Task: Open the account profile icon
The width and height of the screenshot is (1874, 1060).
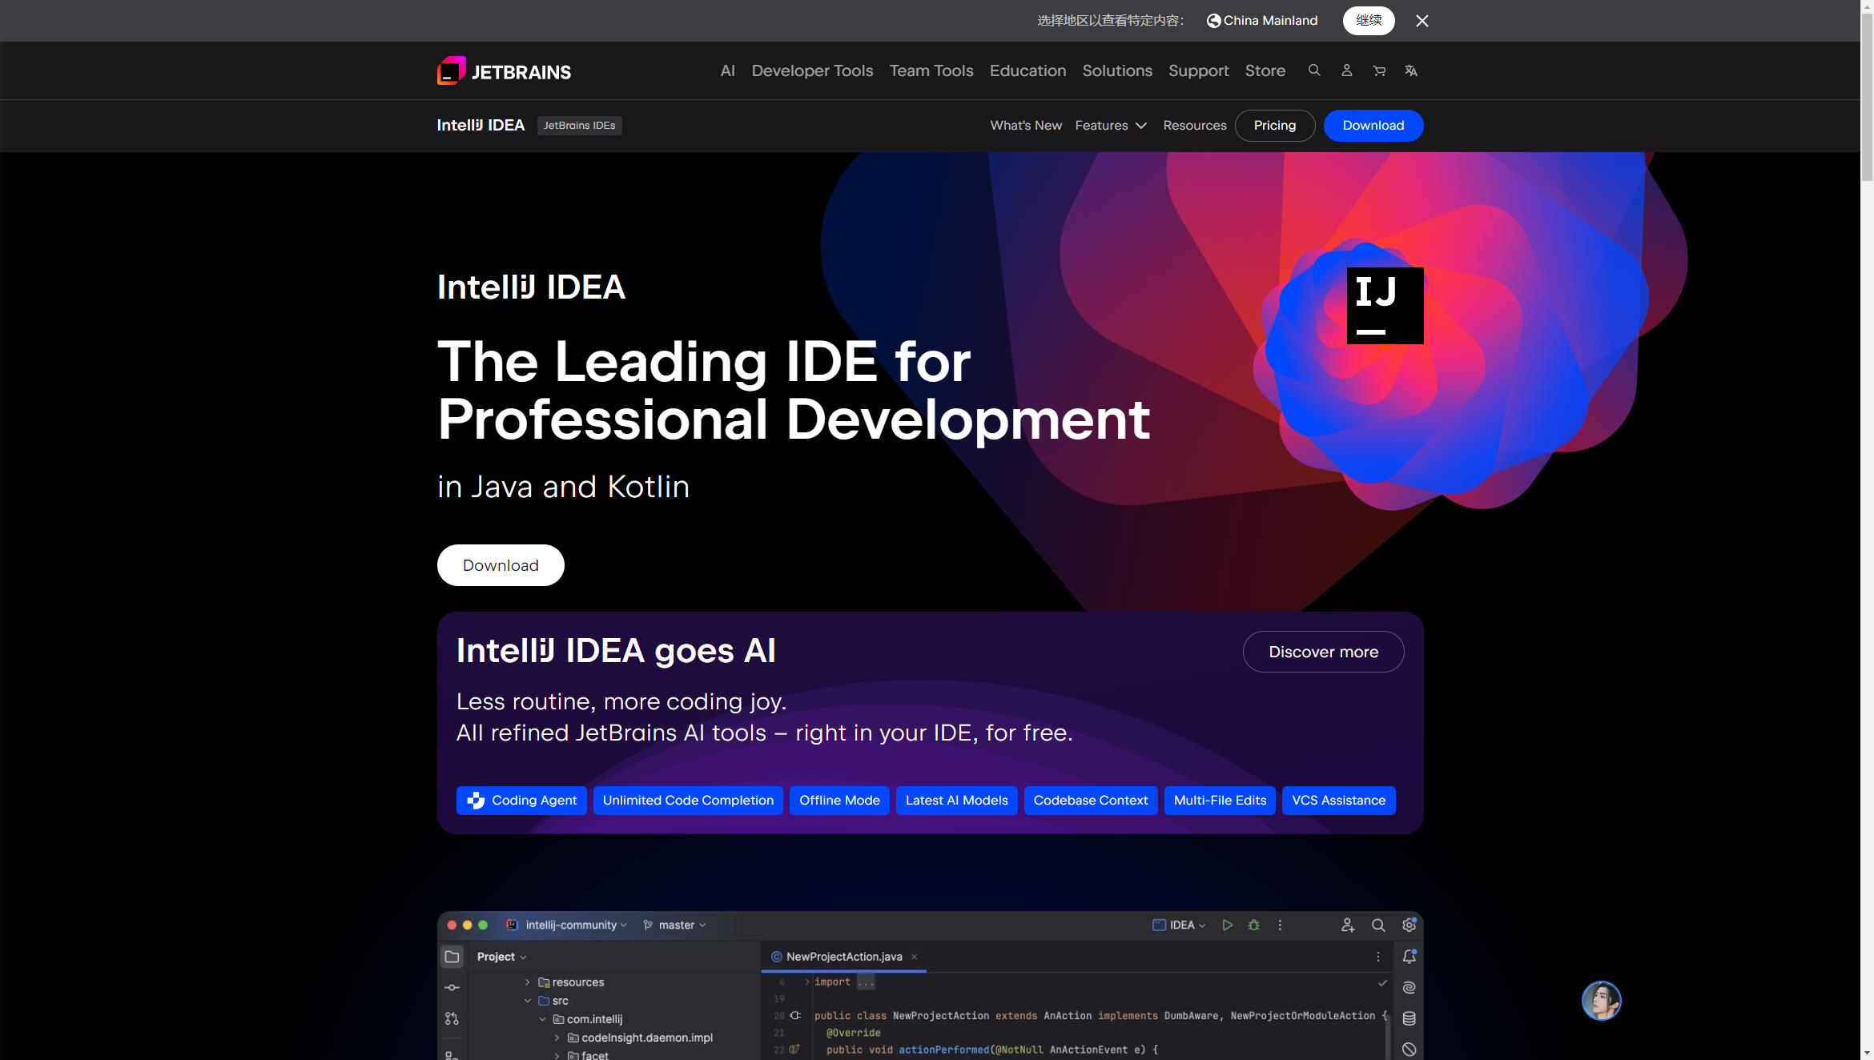Action: click(1347, 70)
